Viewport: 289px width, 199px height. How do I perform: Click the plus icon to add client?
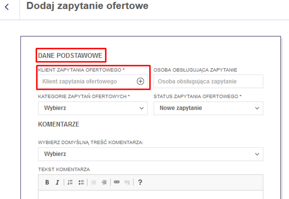pyautogui.click(x=140, y=82)
